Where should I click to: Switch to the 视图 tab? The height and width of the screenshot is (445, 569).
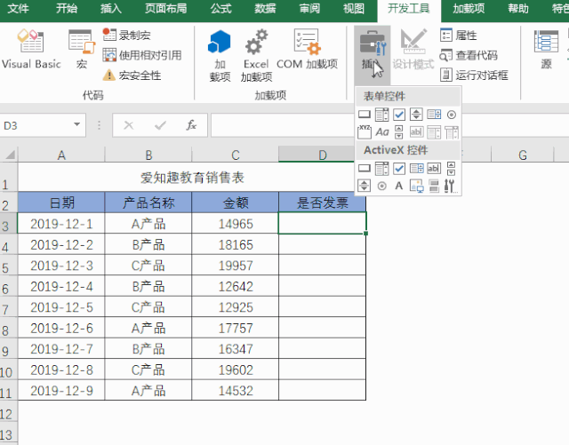point(354,8)
